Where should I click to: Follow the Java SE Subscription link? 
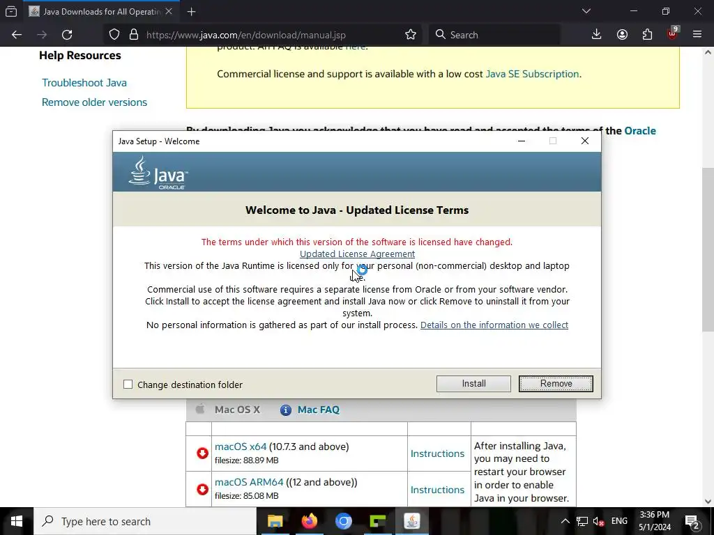[532, 74]
